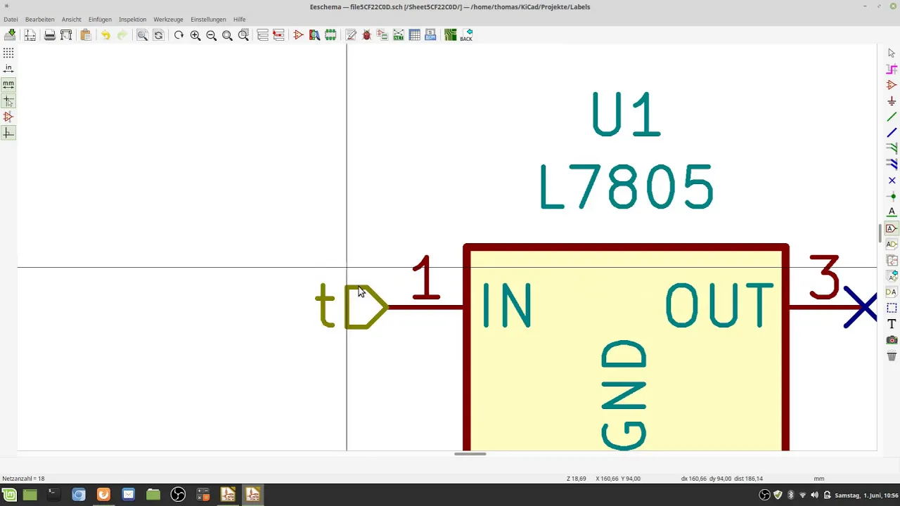Open Find and Replace tool
900x506 pixels.
click(x=158, y=35)
